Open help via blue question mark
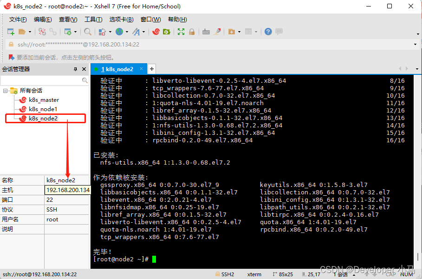Image resolution: width=422 pixels, height=279 pixels. [x=268, y=32]
